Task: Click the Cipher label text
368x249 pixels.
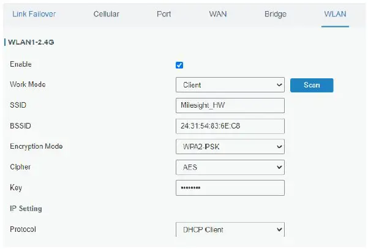Action: pyautogui.click(x=20, y=167)
